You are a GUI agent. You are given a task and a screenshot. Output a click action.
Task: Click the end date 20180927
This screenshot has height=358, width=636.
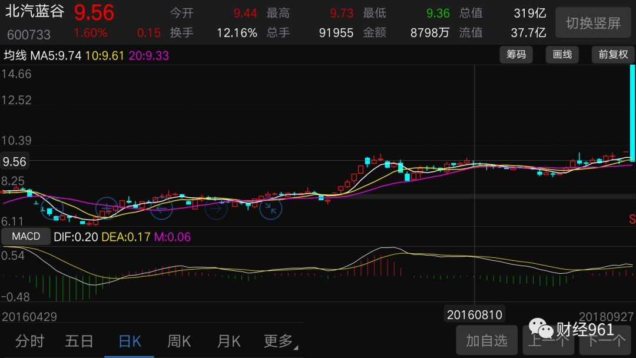point(606,317)
